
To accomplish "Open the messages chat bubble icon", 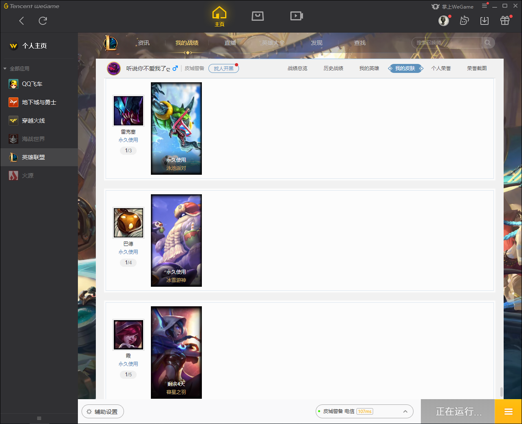I will [464, 20].
